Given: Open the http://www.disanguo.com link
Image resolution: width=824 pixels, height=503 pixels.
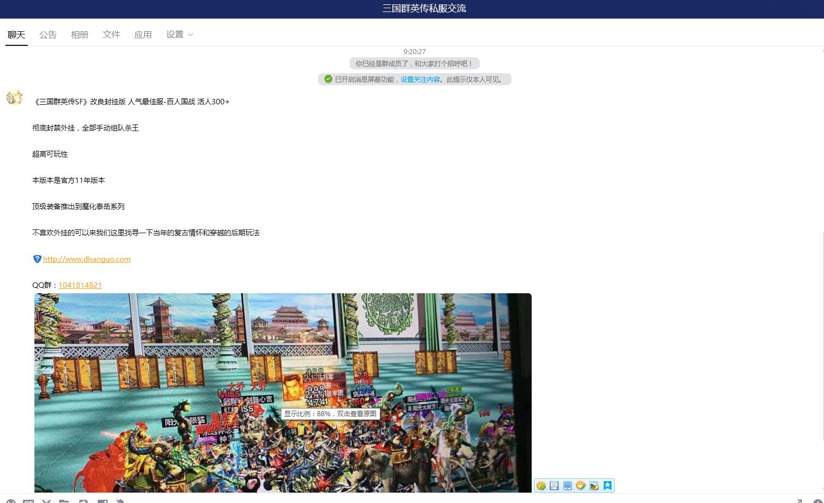Looking at the screenshot, I should (87, 259).
